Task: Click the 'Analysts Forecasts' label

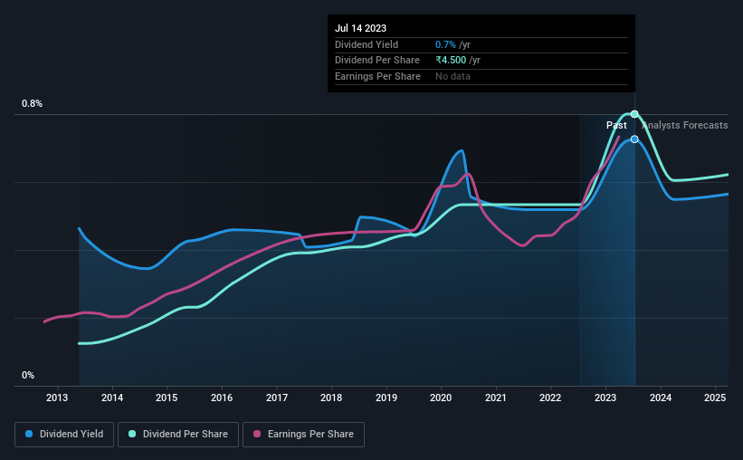Action: [685, 125]
